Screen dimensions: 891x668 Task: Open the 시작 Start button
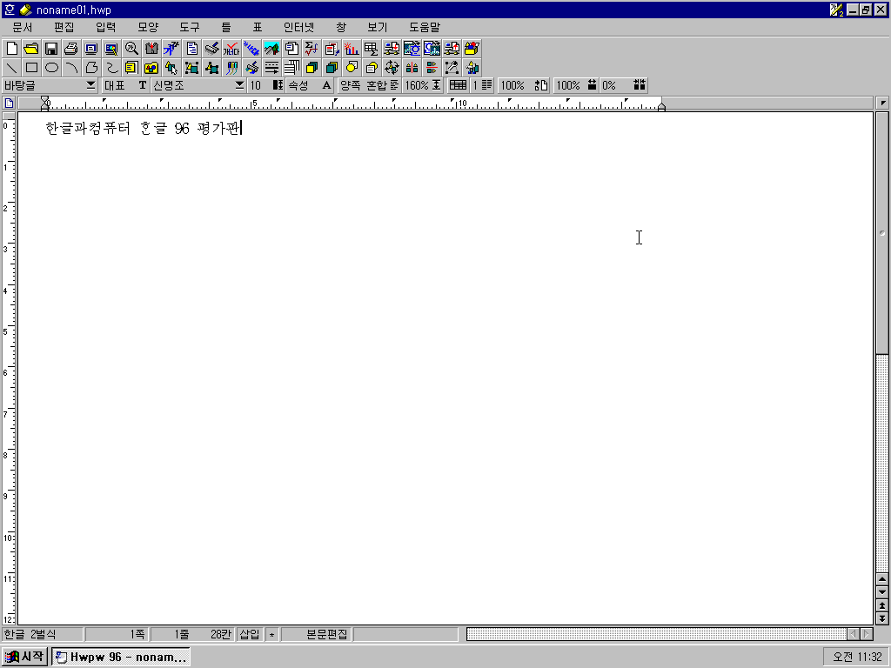[24, 657]
